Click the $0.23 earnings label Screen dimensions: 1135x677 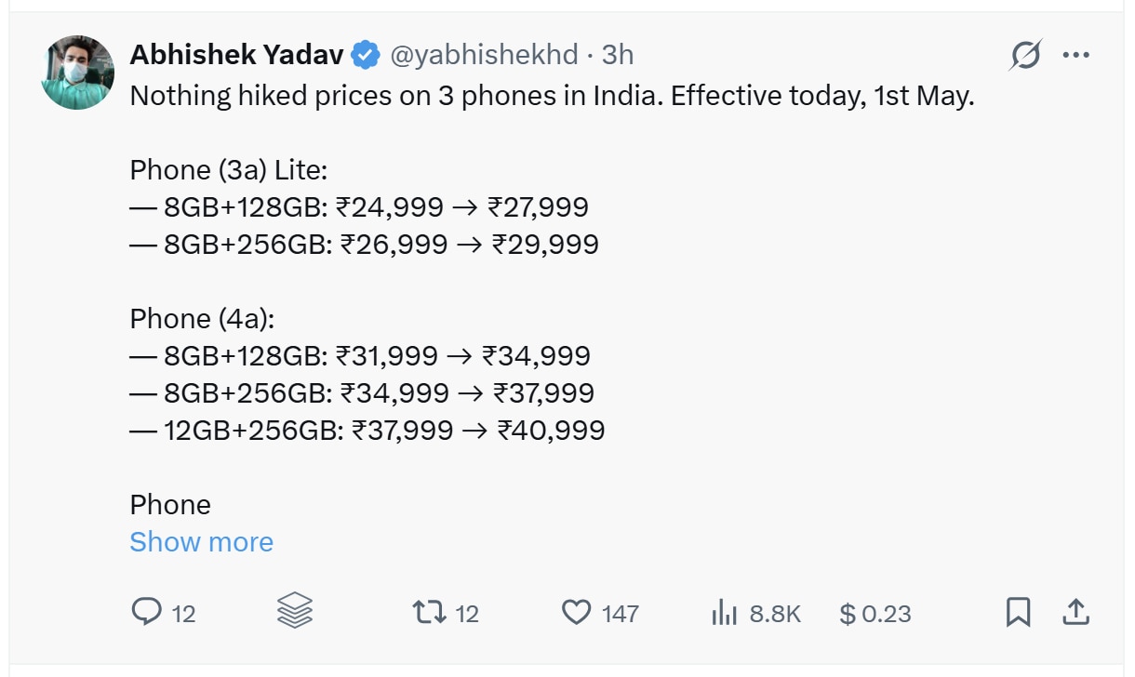pyautogui.click(x=875, y=614)
